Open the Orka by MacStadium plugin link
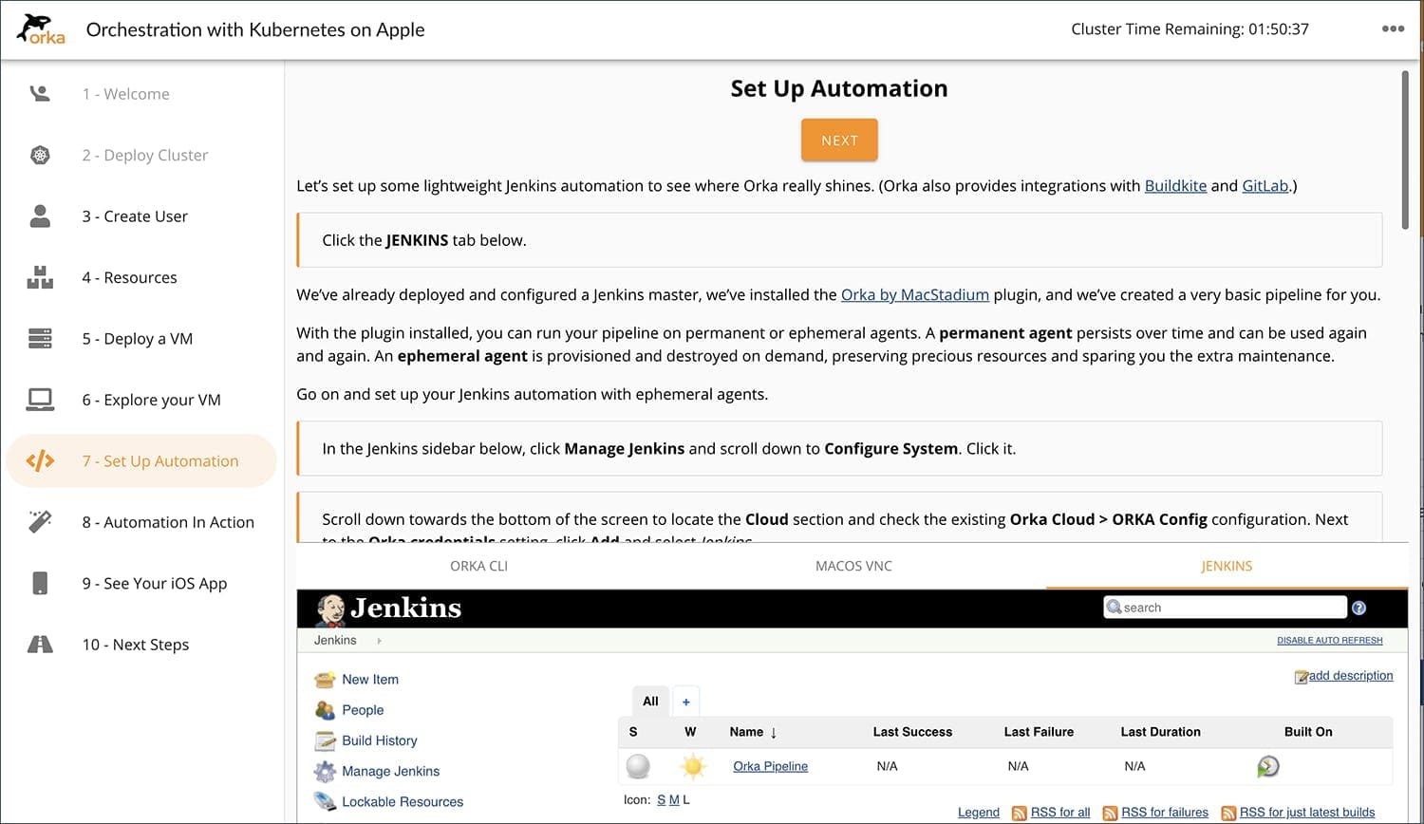The image size is (1424, 824). 915,295
